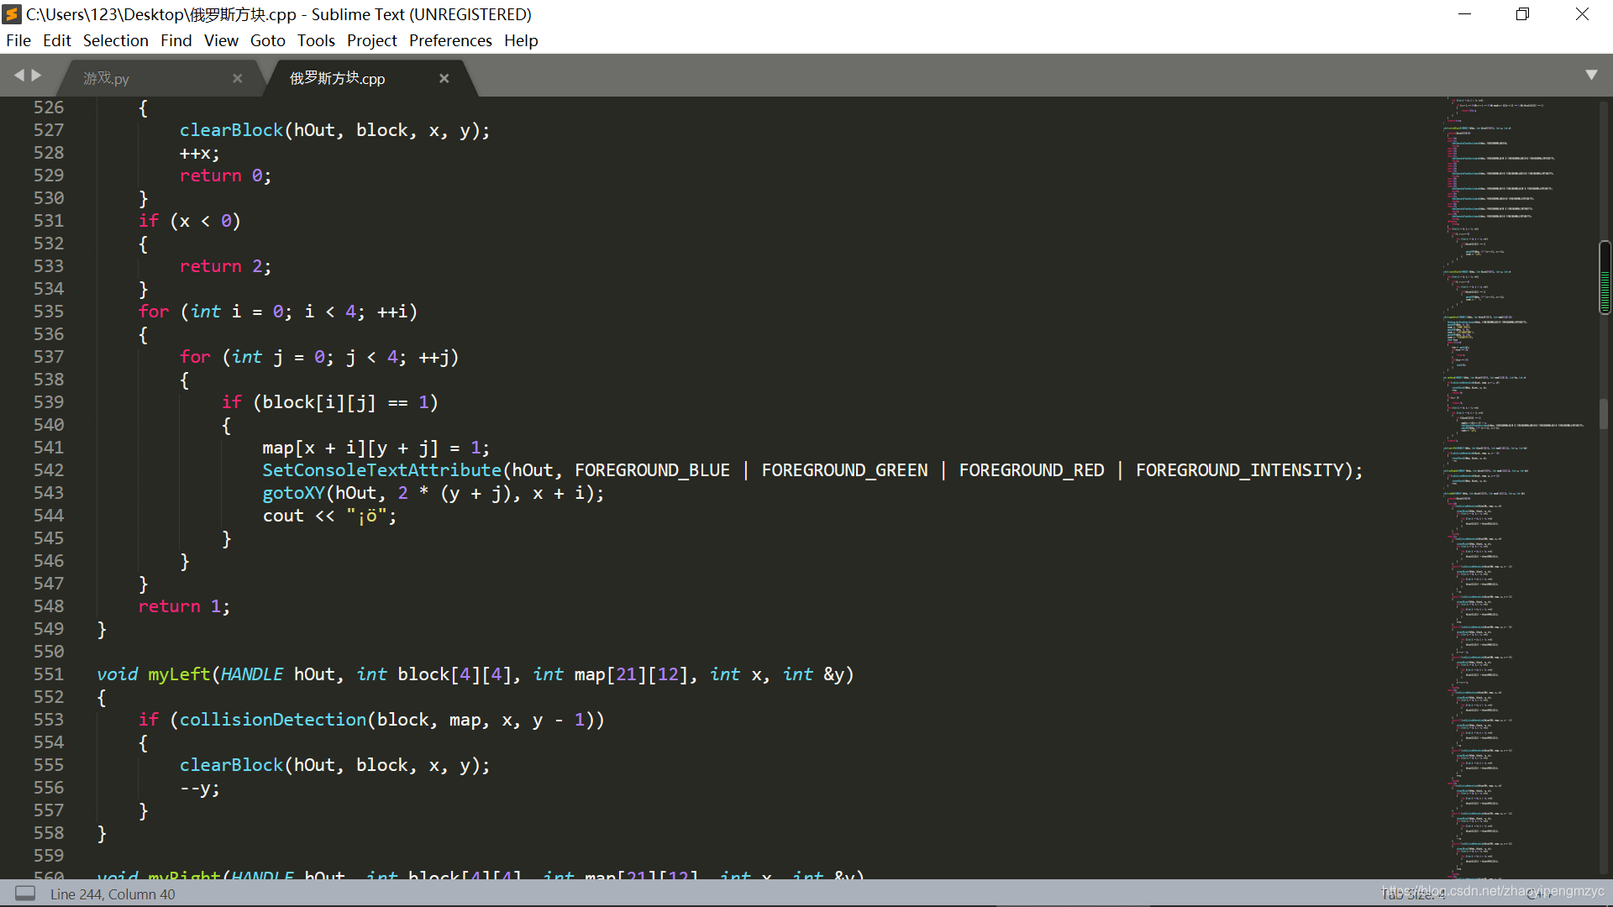Image resolution: width=1613 pixels, height=907 pixels.
Task: Click FOREGROUND_INTENSITY on line 542
Action: [x=1239, y=470]
